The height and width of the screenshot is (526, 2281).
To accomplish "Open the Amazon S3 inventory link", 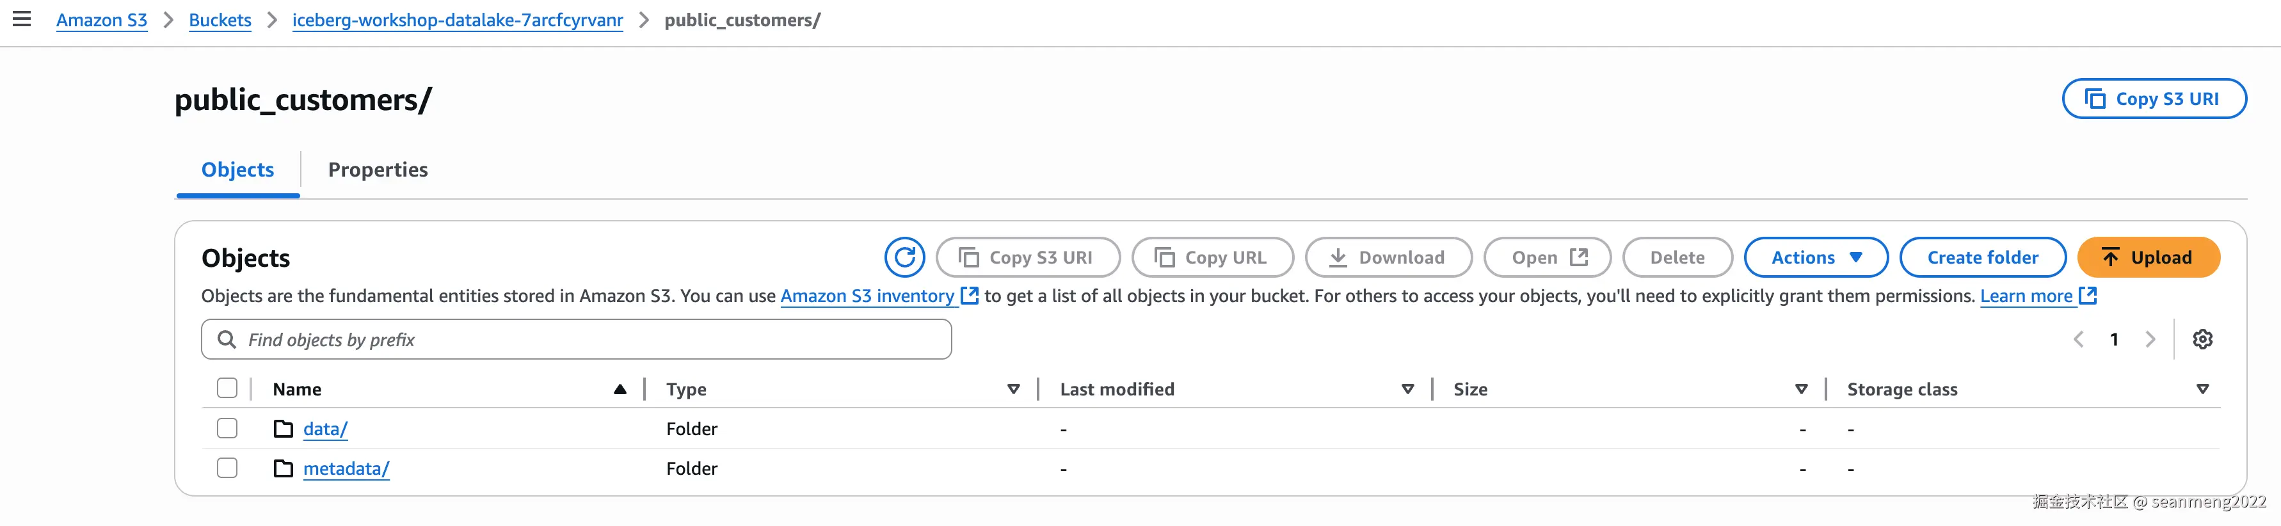I will (x=867, y=297).
